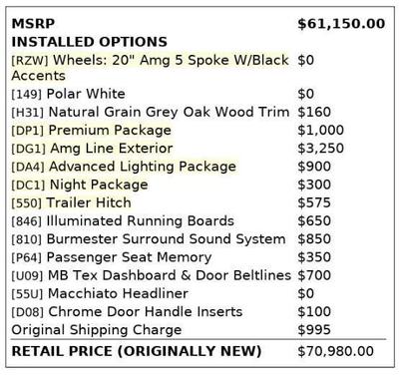Select MB Tex Dashboard & Door Beltlines

click(x=152, y=275)
